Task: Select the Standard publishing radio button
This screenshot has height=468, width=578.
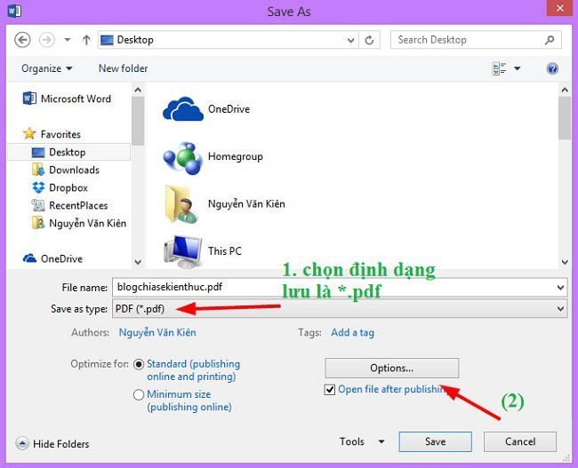Action: [x=139, y=364]
